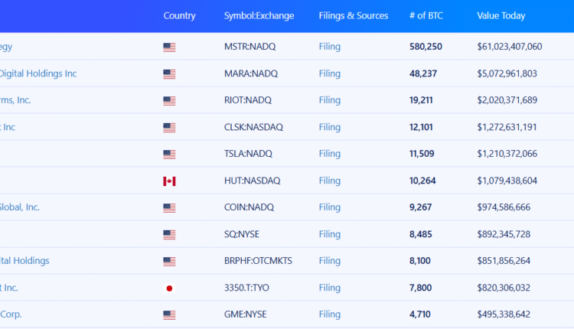Click the Filings & Sources column header

point(354,16)
